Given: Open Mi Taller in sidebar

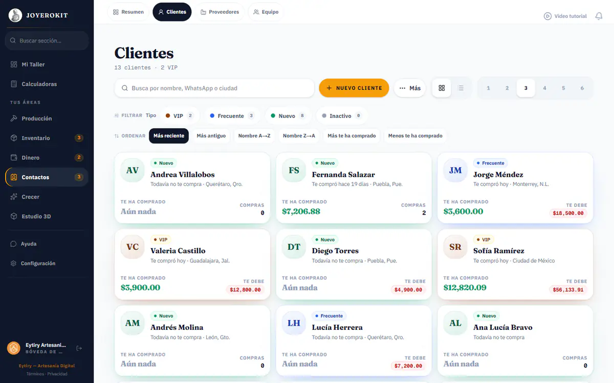Looking at the screenshot, I should (47, 64).
